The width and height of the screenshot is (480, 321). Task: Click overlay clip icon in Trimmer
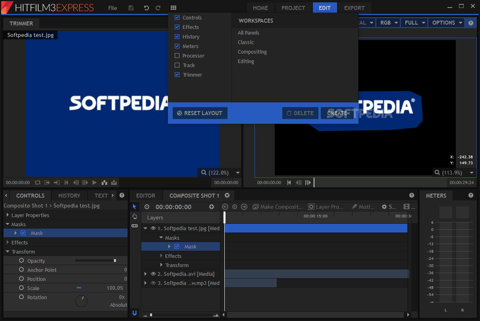pyautogui.click(x=114, y=183)
